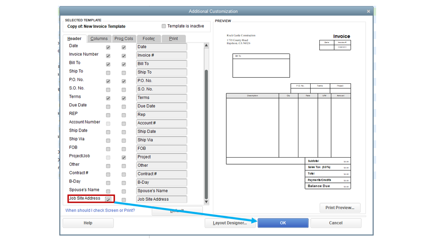Check the FOB screen checkbox
This screenshot has width=434, height=244.
point(108,149)
